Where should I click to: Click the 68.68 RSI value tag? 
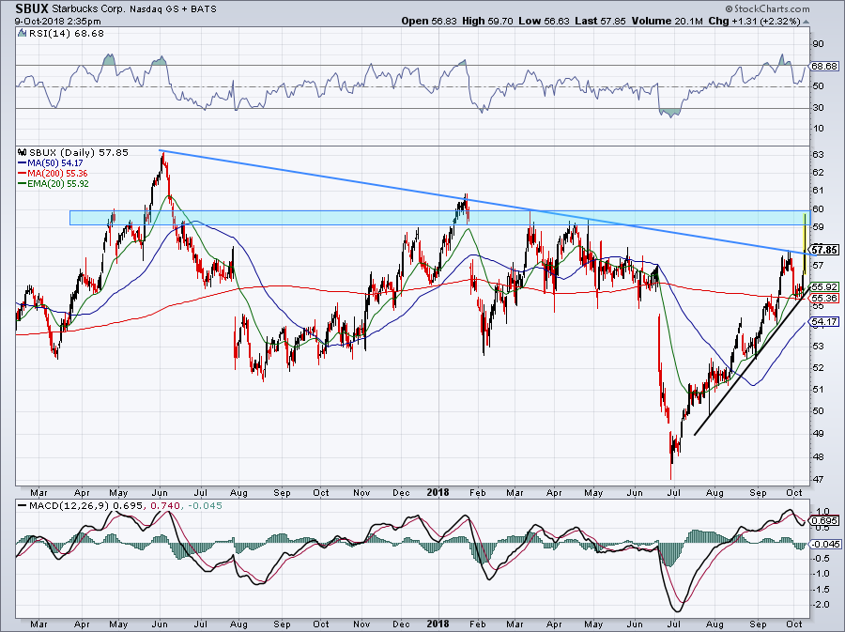tap(823, 66)
